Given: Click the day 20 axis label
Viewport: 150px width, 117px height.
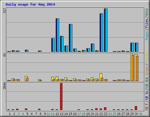Looking at the screenshot, I should point(92,114).
